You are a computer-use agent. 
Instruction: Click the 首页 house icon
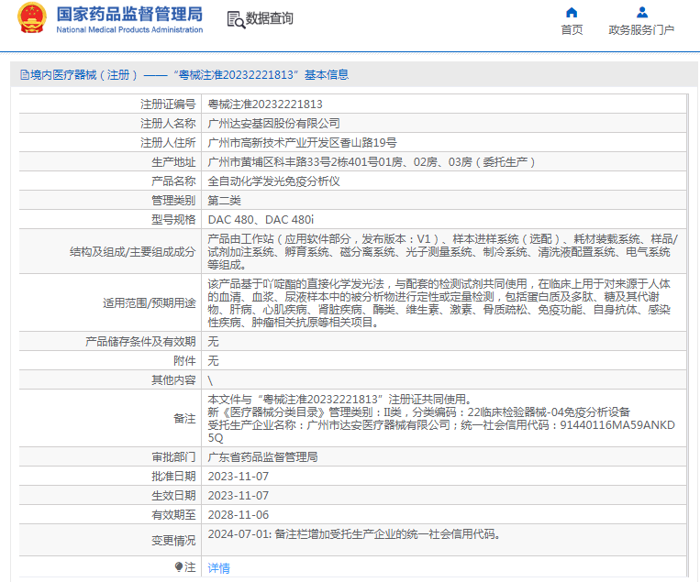[x=572, y=13]
